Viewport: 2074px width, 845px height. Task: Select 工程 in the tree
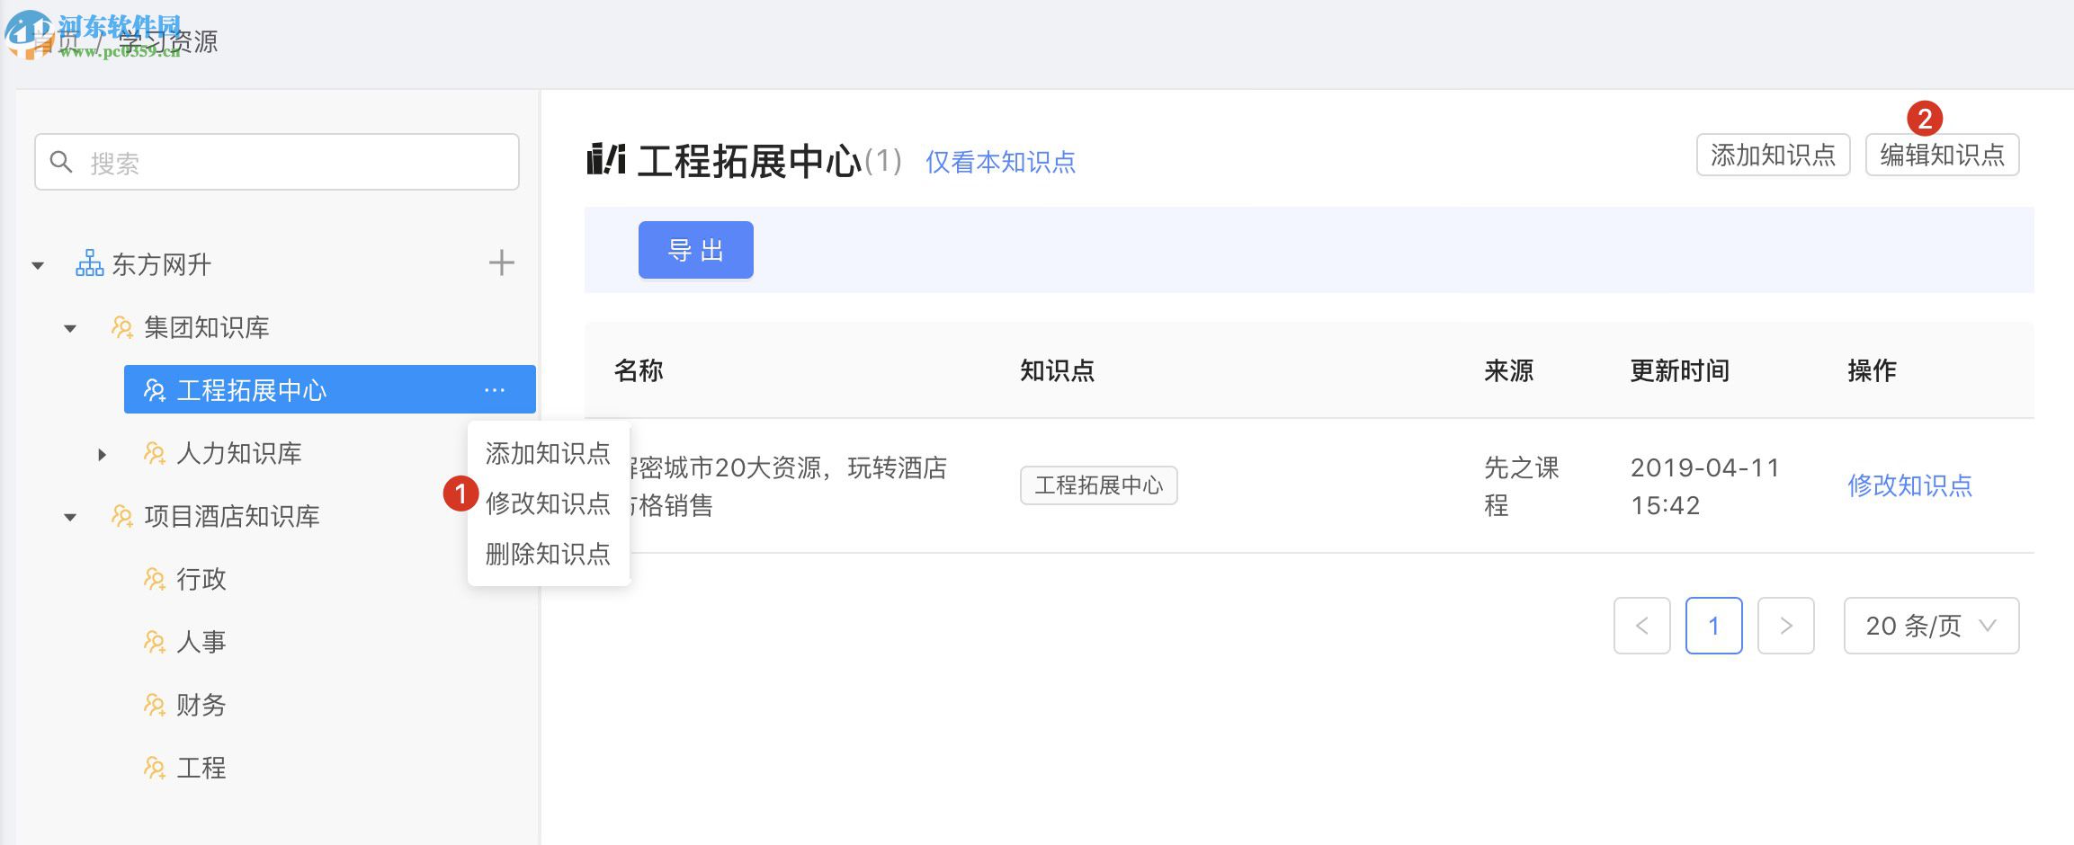(x=201, y=768)
